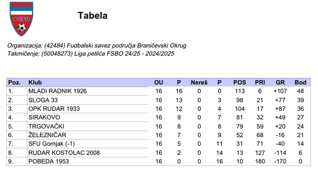Click the PRI column header
Image resolution: width=318 pixels, height=173 pixels.
point(260,83)
